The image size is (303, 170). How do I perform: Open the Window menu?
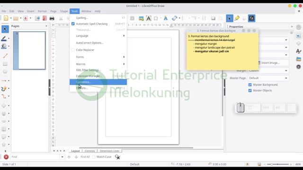86,11
